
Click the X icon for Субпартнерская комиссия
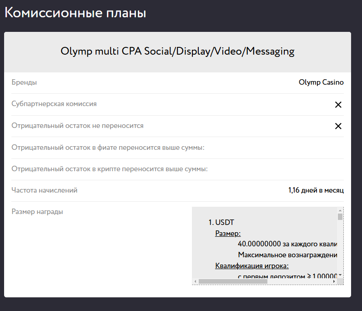tap(338, 105)
